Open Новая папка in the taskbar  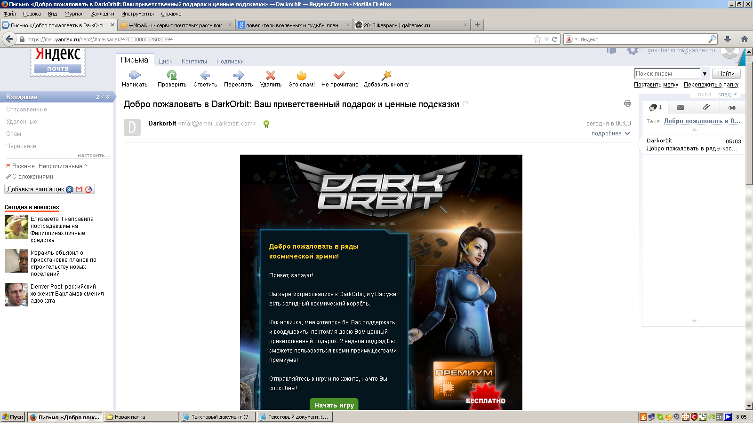(141, 417)
